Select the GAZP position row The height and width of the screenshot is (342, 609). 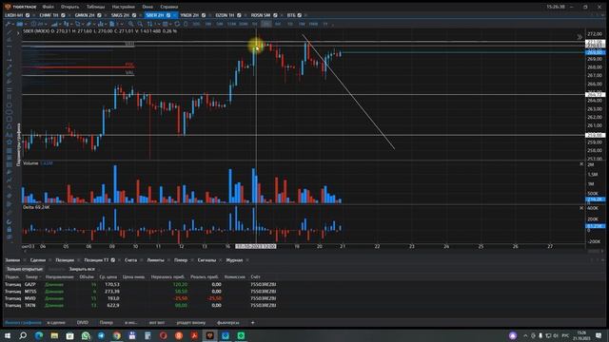pos(141,285)
